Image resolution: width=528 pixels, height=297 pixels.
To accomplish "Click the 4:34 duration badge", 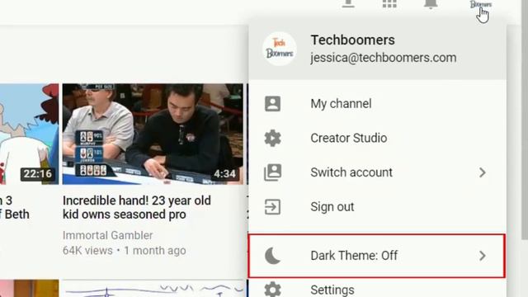I will tap(225, 174).
